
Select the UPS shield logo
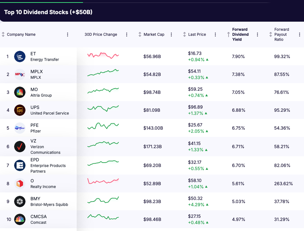(20, 110)
